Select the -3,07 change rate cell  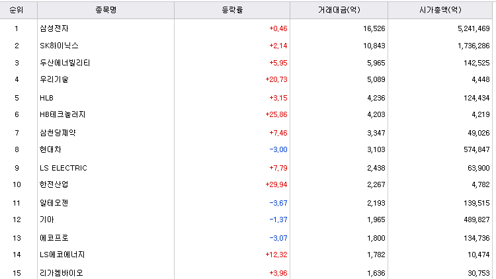tap(278, 238)
